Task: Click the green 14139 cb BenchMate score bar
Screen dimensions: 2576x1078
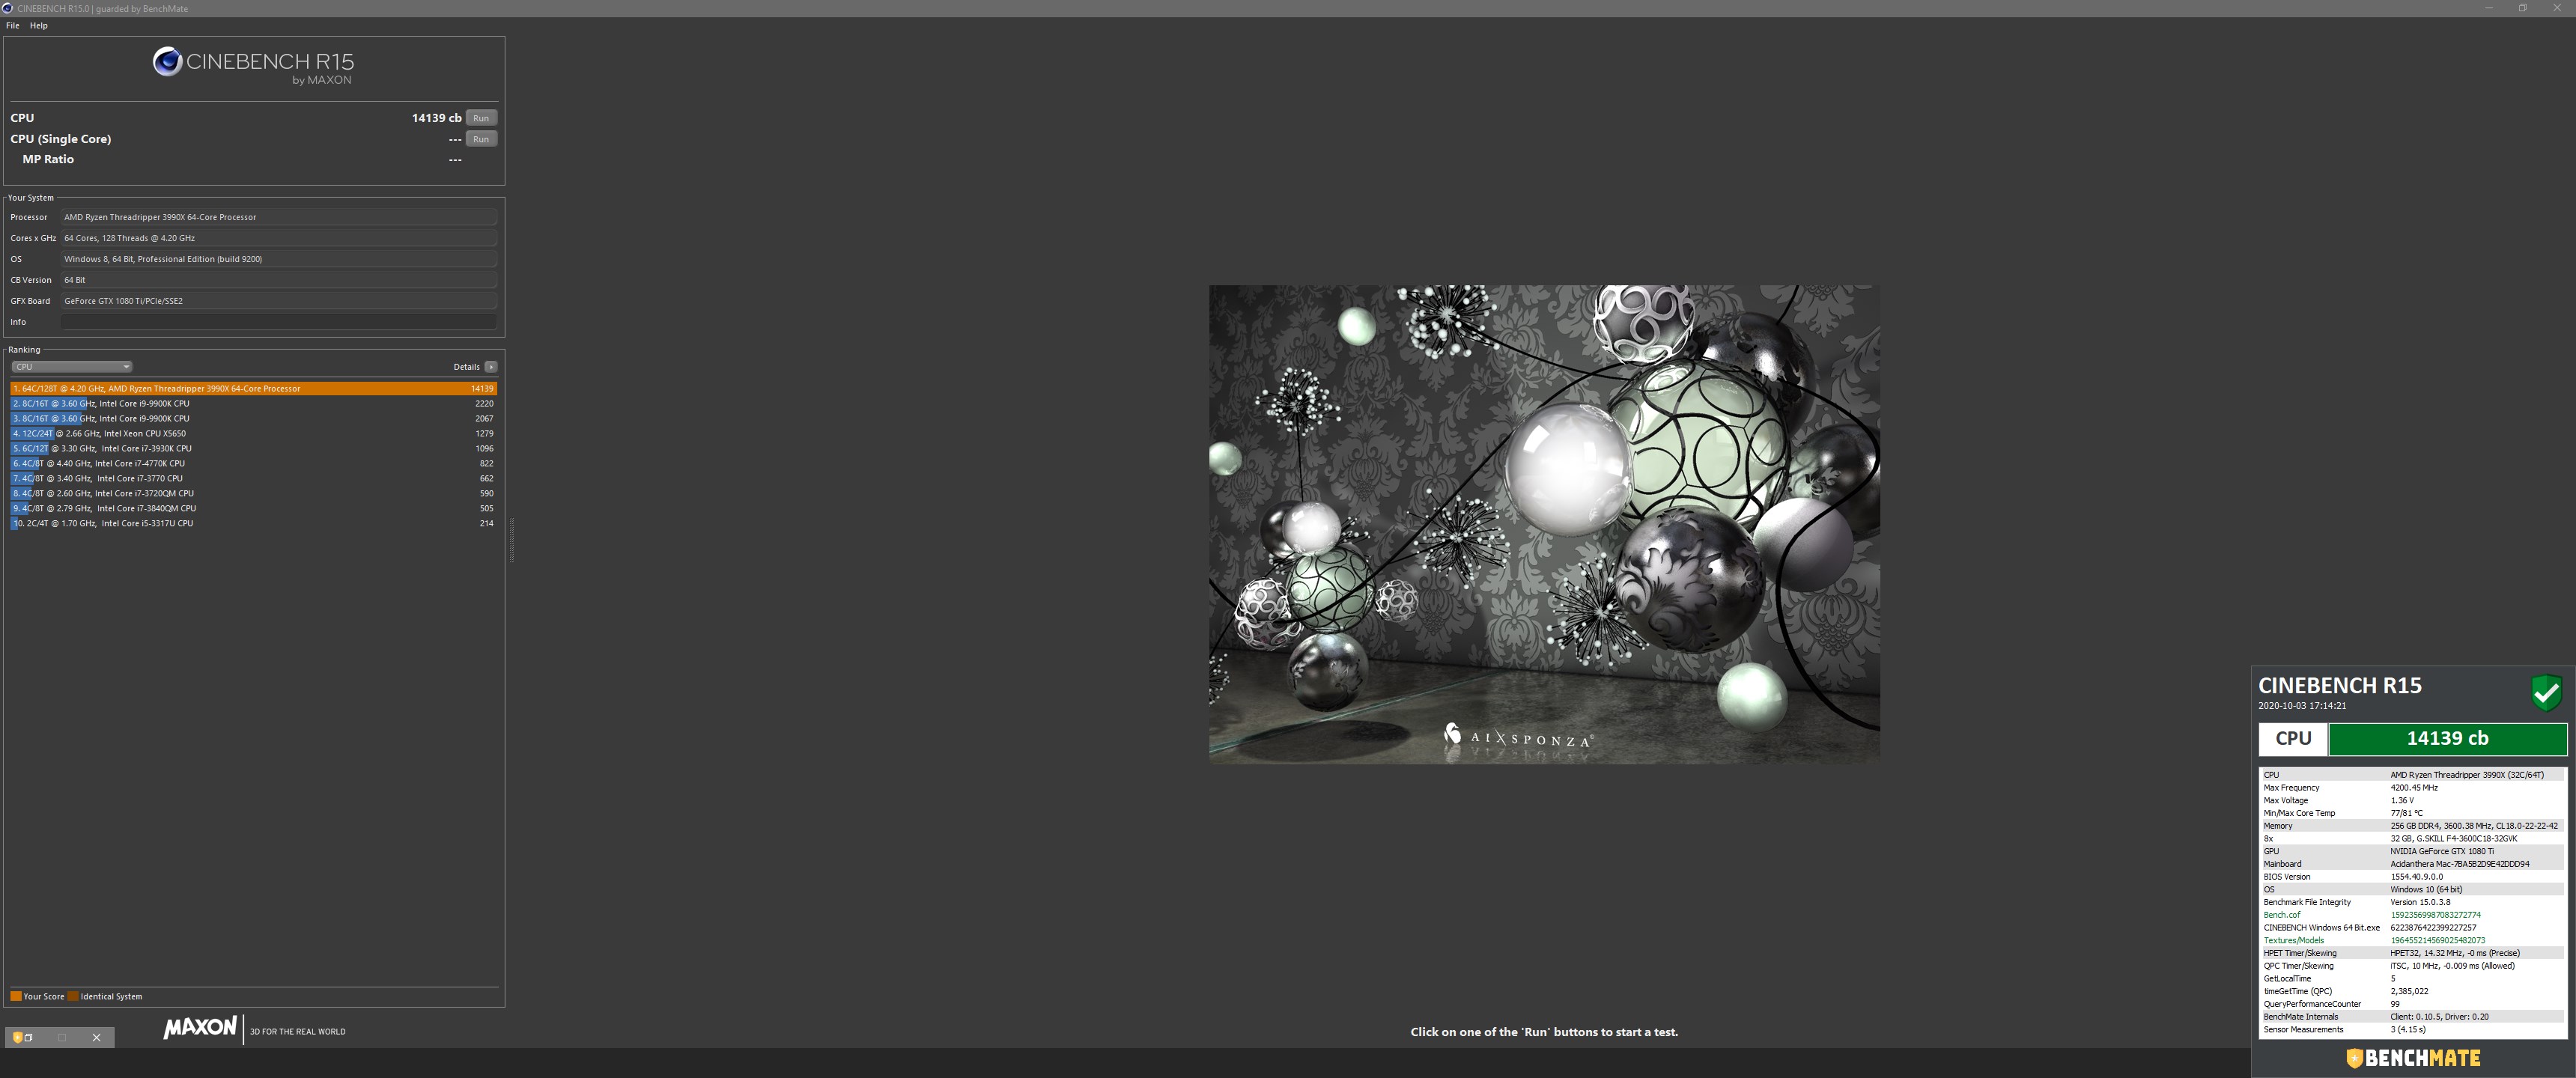Action: [2447, 739]
